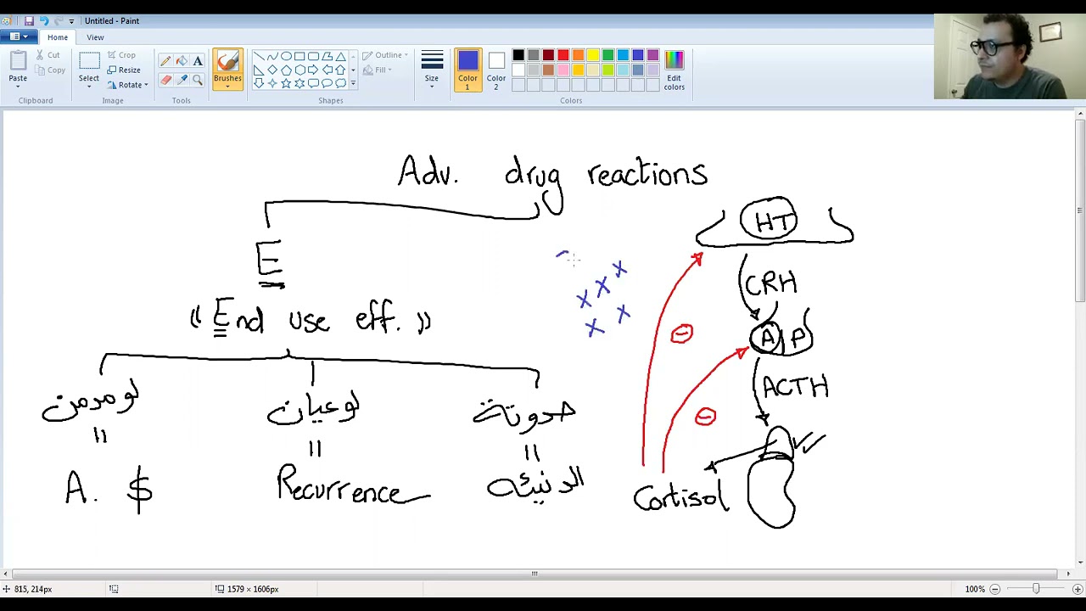The height and width of the screenshot is (611, 1086).
Task: Activate Color 2 background button
Action: (x=496, y=70)
